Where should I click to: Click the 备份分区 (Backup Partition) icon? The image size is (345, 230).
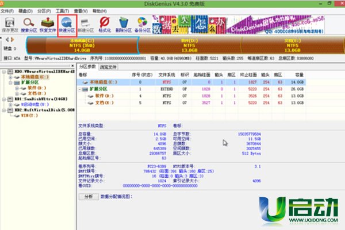[x=143, y=25]
